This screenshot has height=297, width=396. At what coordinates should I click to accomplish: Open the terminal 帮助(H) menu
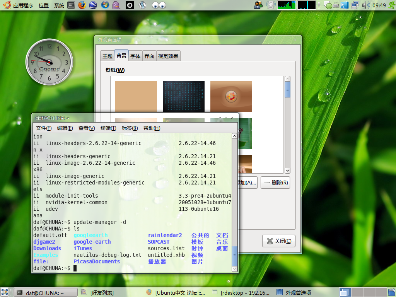(152, 128)
